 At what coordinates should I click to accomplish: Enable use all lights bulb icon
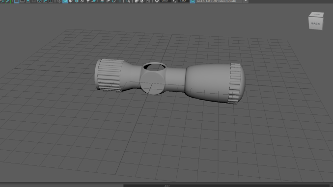pos(88,1)
